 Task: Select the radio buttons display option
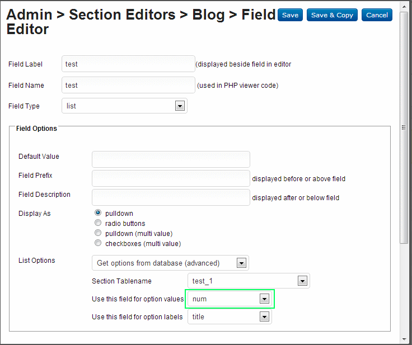click(99, 223)
